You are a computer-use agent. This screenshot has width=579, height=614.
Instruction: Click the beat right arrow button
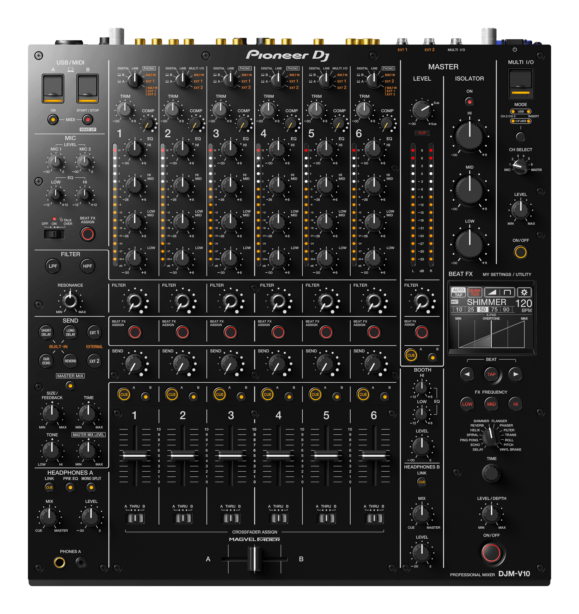coord(515,374)
